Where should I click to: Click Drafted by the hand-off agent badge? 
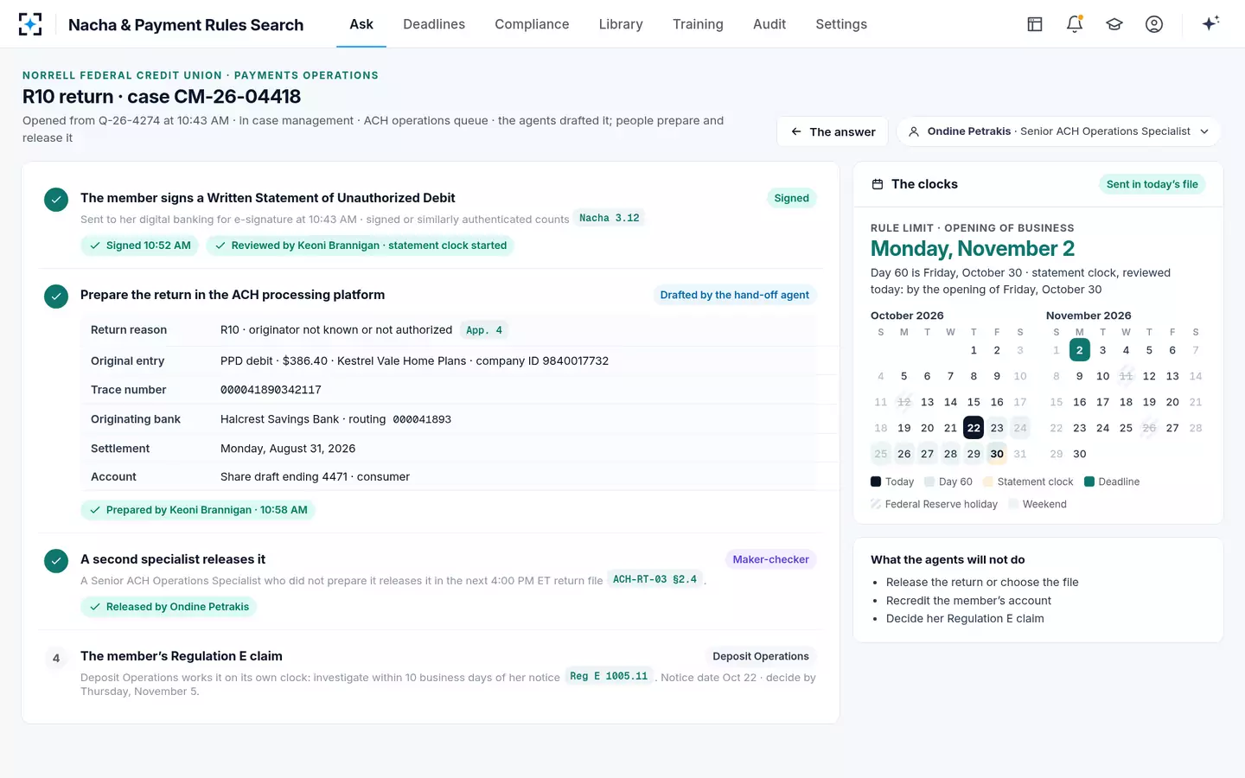pos(735,295)
